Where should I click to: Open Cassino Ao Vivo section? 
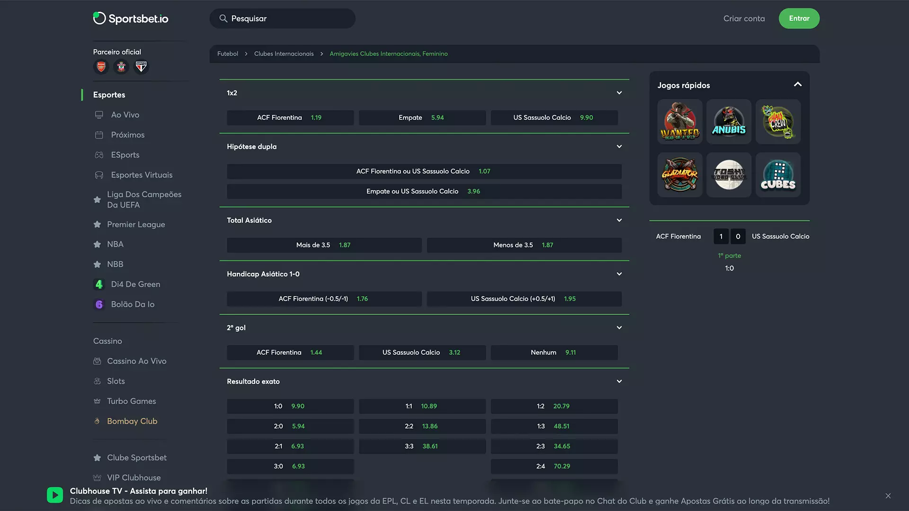137,361
